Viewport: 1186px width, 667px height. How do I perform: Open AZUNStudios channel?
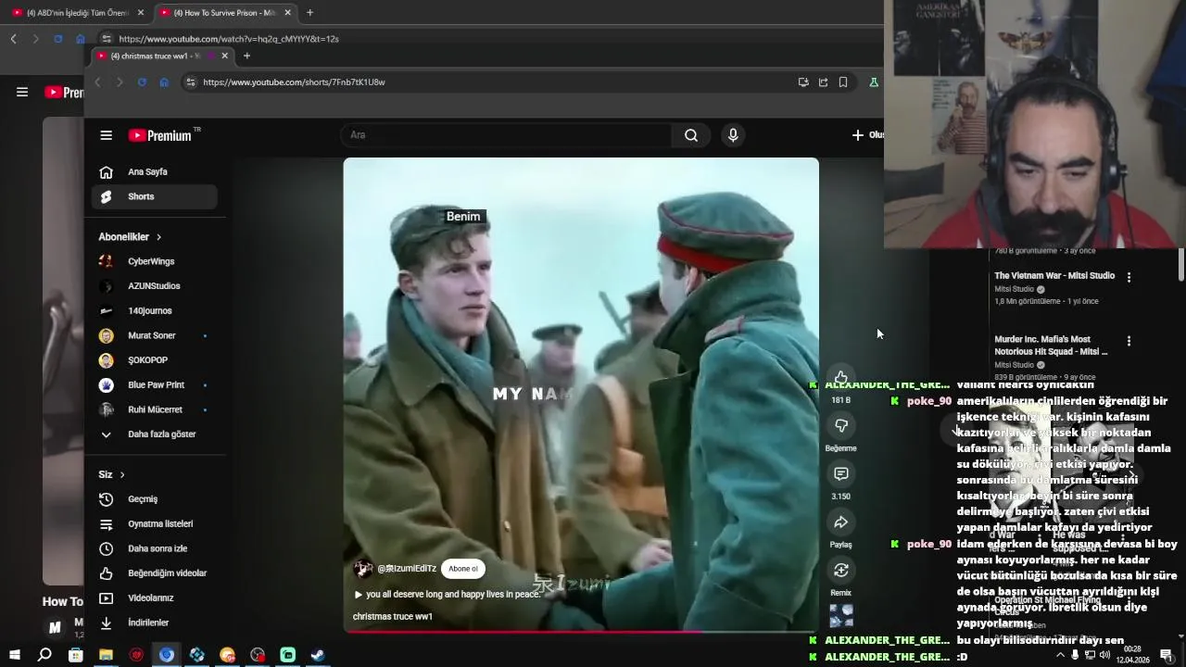coord(154,286)
